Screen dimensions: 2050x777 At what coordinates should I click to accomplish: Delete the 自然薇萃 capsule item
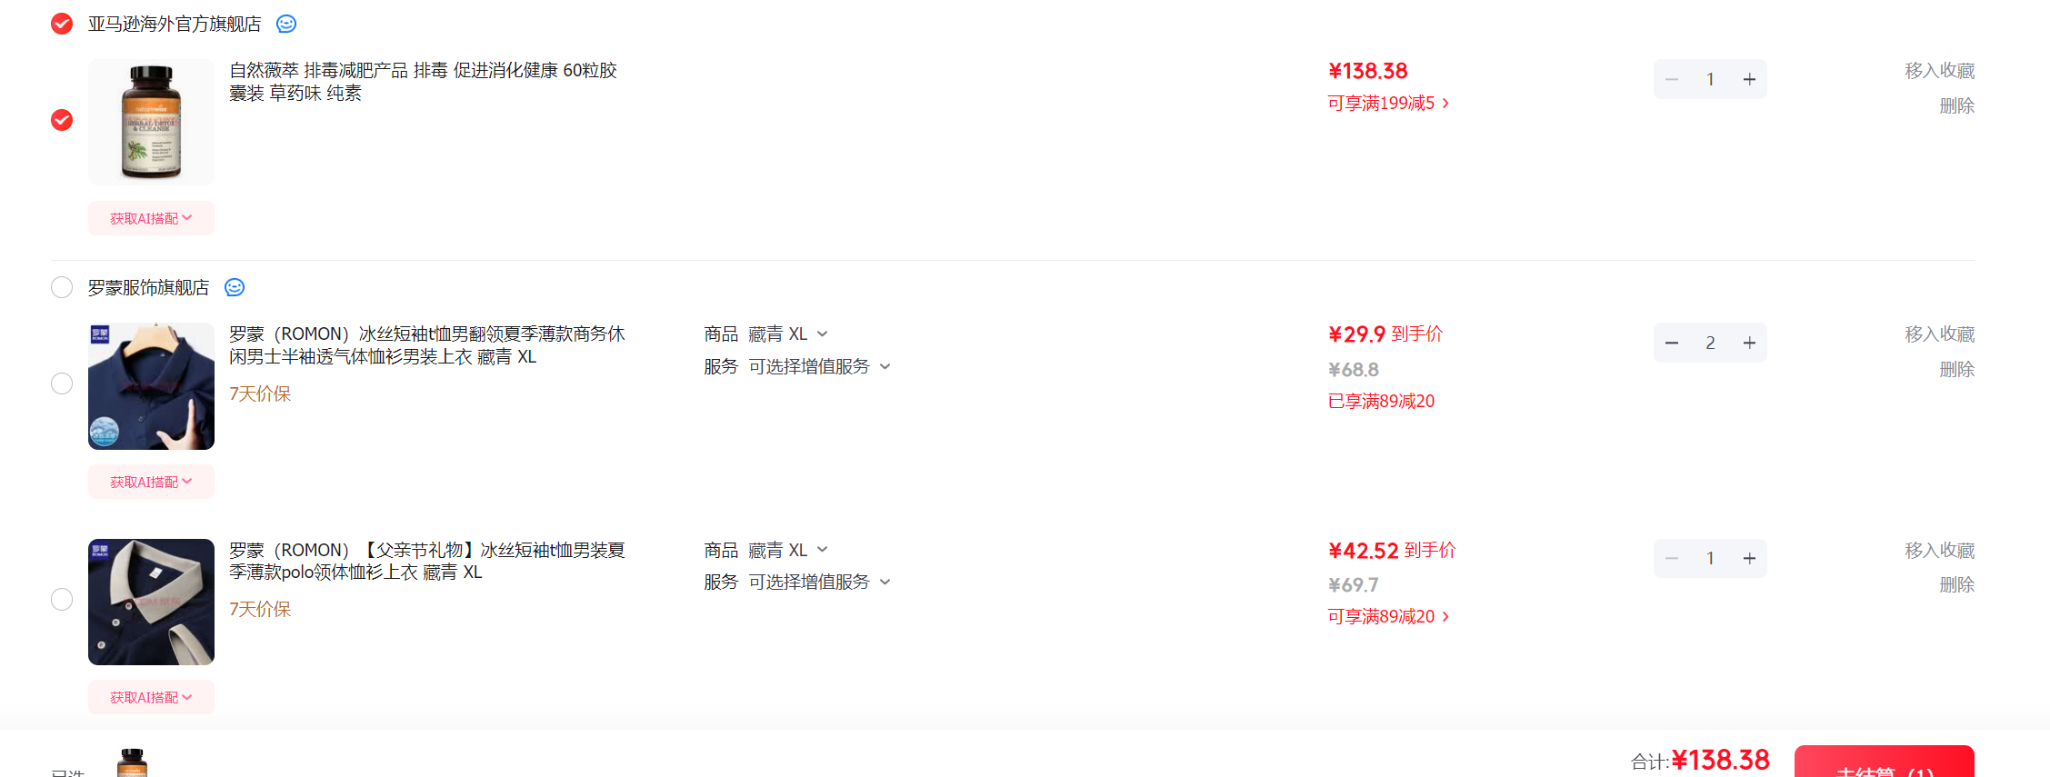pyautogui.click(x=1956, y=105)
